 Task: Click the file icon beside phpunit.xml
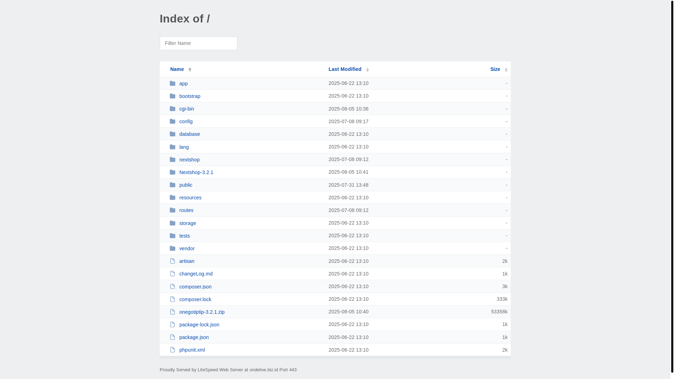172,350
